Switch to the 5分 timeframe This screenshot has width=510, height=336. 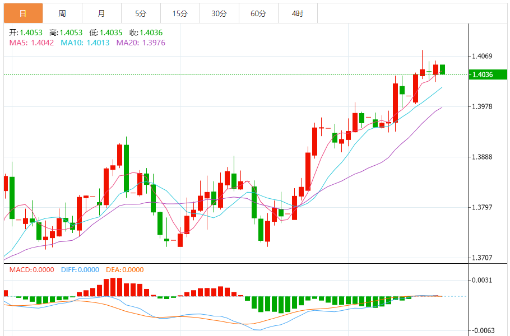[x=141, y=13]
